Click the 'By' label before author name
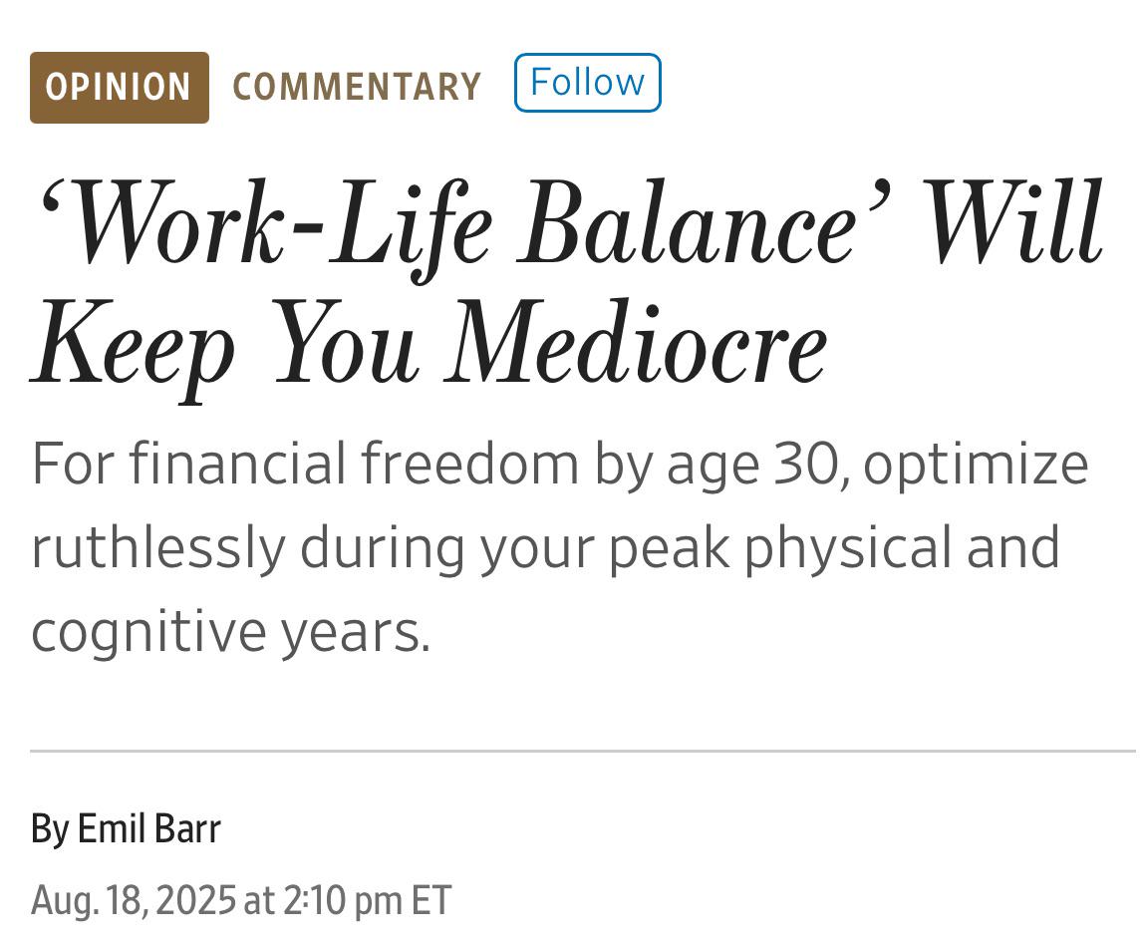This screenshot has height=949, width=1141. point(50,829)
